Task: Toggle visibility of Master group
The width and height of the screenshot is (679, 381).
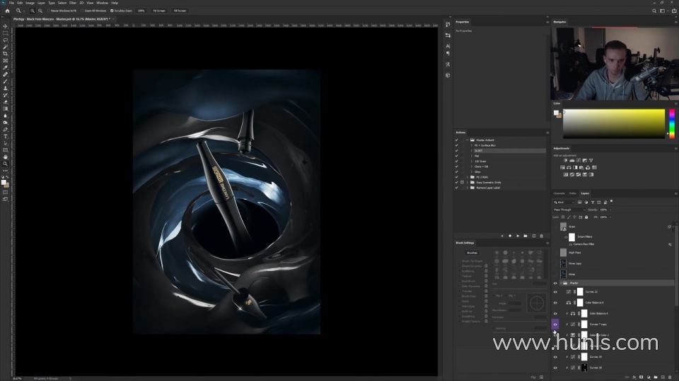Action: tap(555, 283)
